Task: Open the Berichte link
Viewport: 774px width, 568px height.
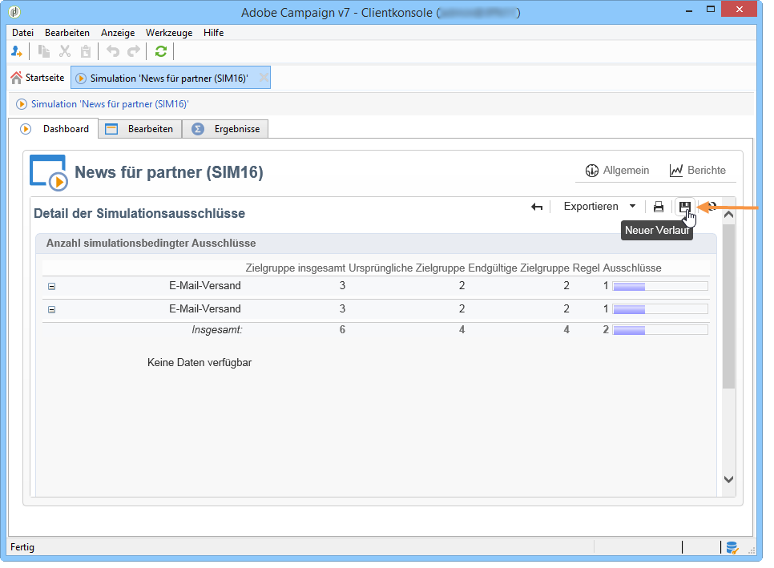Action: [x=698, y=171]
